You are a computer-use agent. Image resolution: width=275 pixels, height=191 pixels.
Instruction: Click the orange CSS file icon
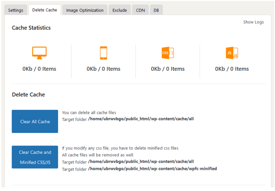pyautogui.click(x=168, y=53)
